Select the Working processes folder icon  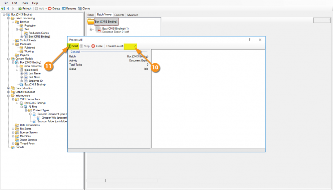point(21,51)
